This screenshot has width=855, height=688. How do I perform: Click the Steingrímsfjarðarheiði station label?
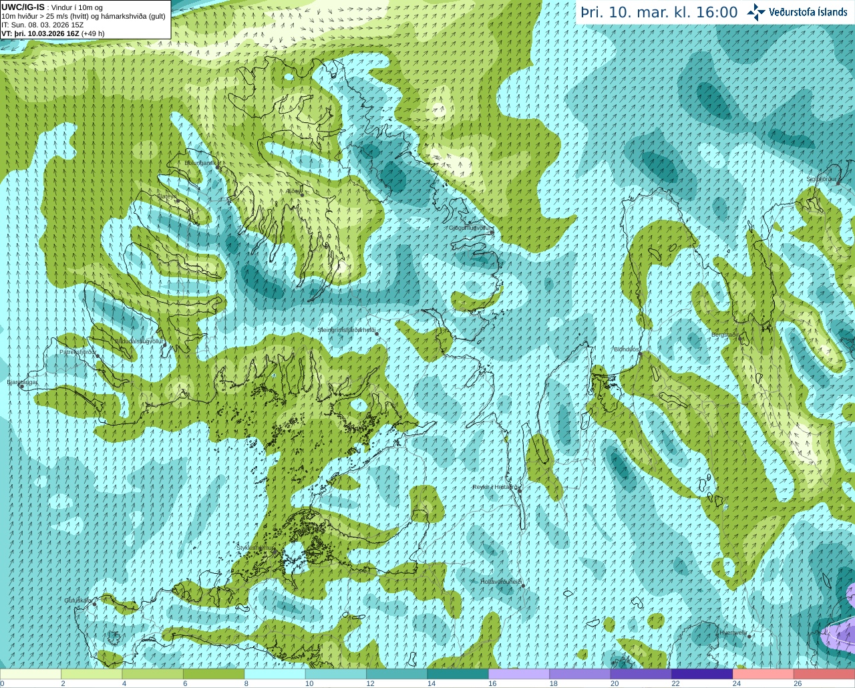[x=345, y=330]
